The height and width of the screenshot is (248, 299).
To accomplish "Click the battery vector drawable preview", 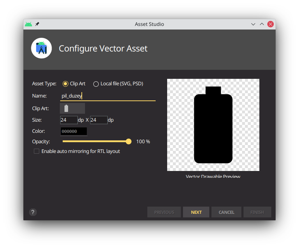I will pos(213,125).
